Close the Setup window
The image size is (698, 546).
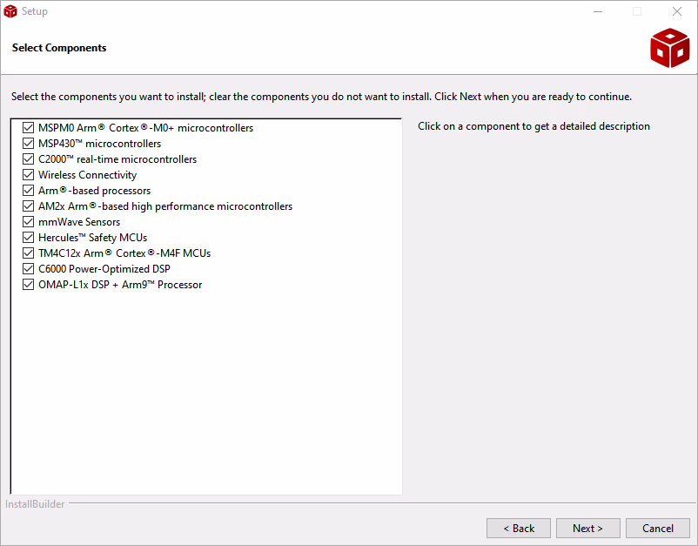point(677,11)
